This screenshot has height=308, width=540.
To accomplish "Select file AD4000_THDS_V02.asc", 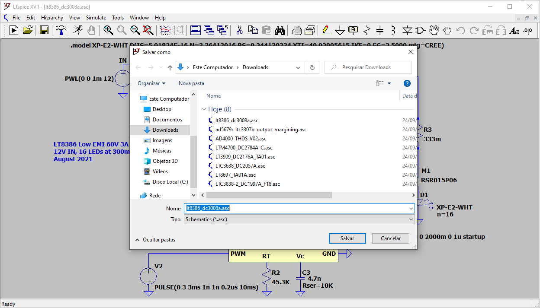I will 241,139.
